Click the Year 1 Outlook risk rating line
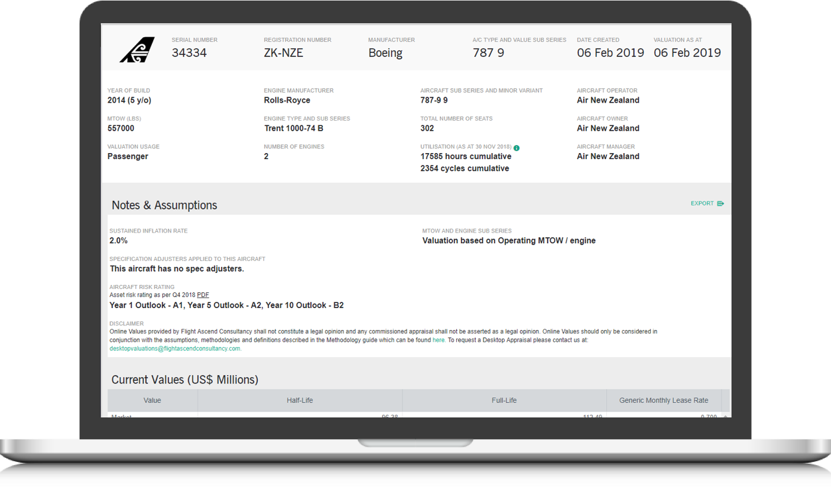 226,305
